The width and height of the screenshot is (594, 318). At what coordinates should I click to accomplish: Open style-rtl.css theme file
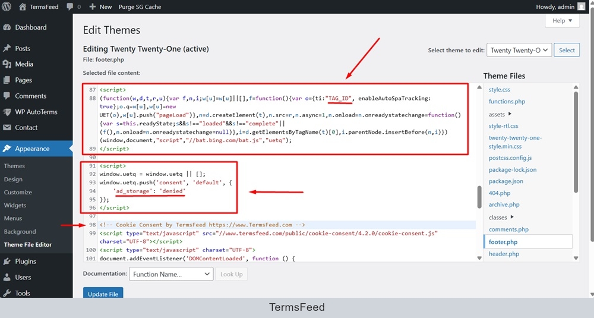click(504, 126)
